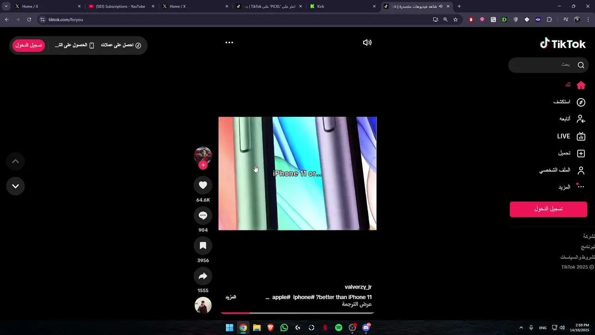595x335 pixels.
Task: Open the More dots menu (المزيد) in the sidebar
Action: click(581, 187)
